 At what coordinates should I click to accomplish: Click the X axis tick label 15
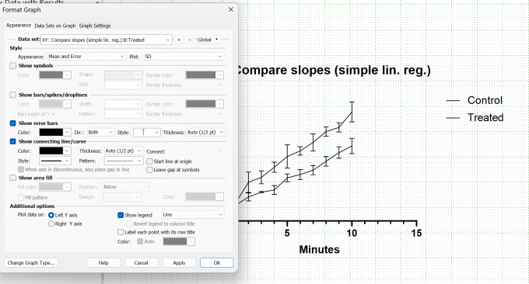coord(417,233)
